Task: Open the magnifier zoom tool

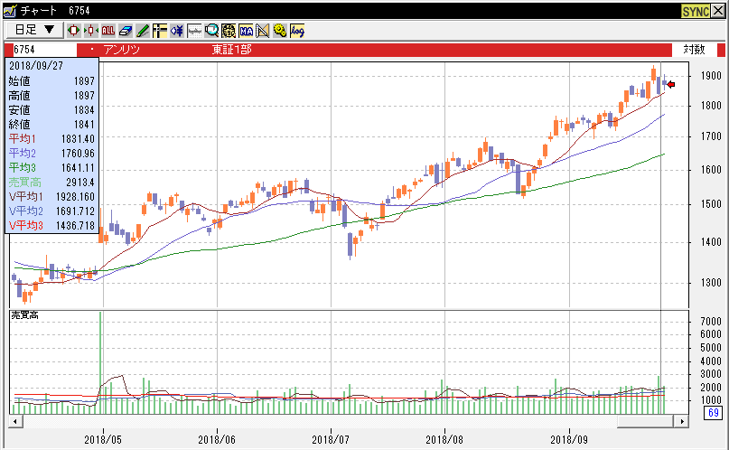Action: 211,30
